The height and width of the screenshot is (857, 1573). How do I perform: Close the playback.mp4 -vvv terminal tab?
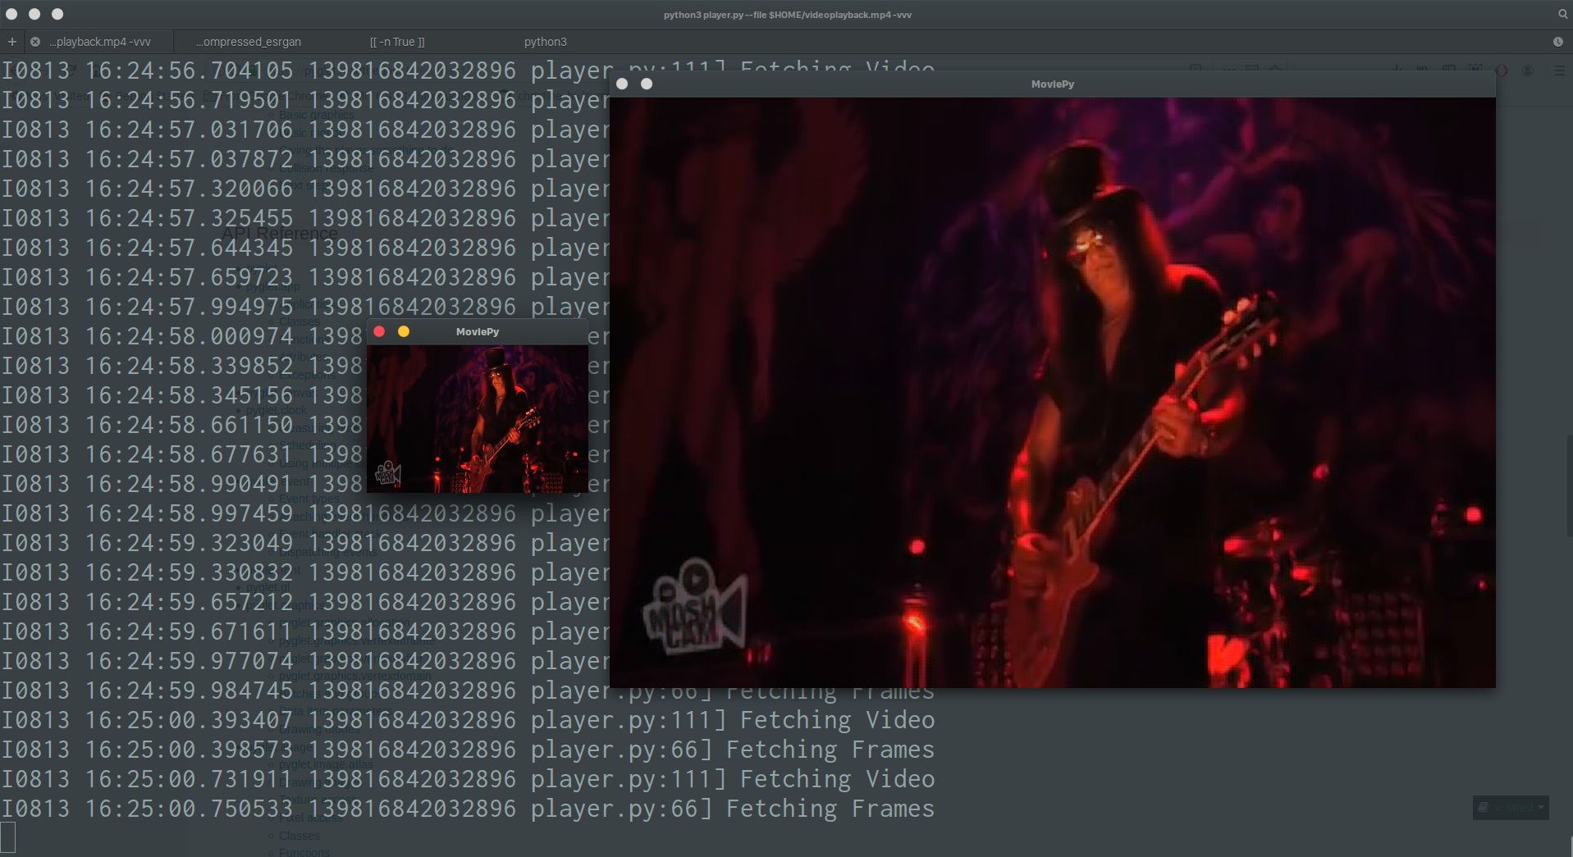click(x=35, y=42)
